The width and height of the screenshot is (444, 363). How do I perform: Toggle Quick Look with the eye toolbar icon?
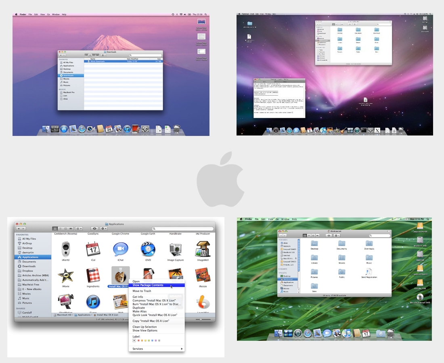click(95, 229)
